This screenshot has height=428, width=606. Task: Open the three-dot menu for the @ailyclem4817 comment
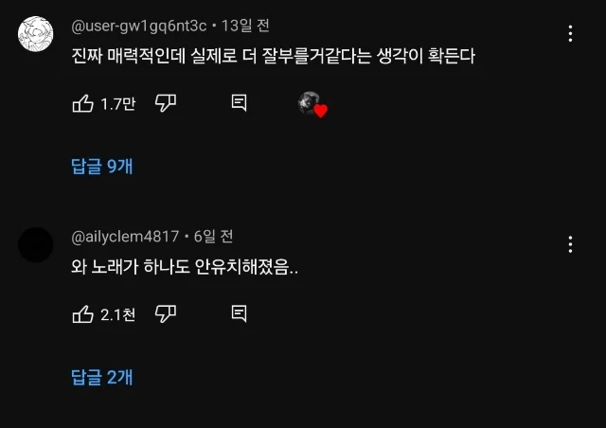(x=570, y=244)
